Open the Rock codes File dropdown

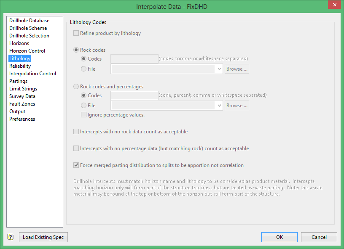(x=219, y=69)
